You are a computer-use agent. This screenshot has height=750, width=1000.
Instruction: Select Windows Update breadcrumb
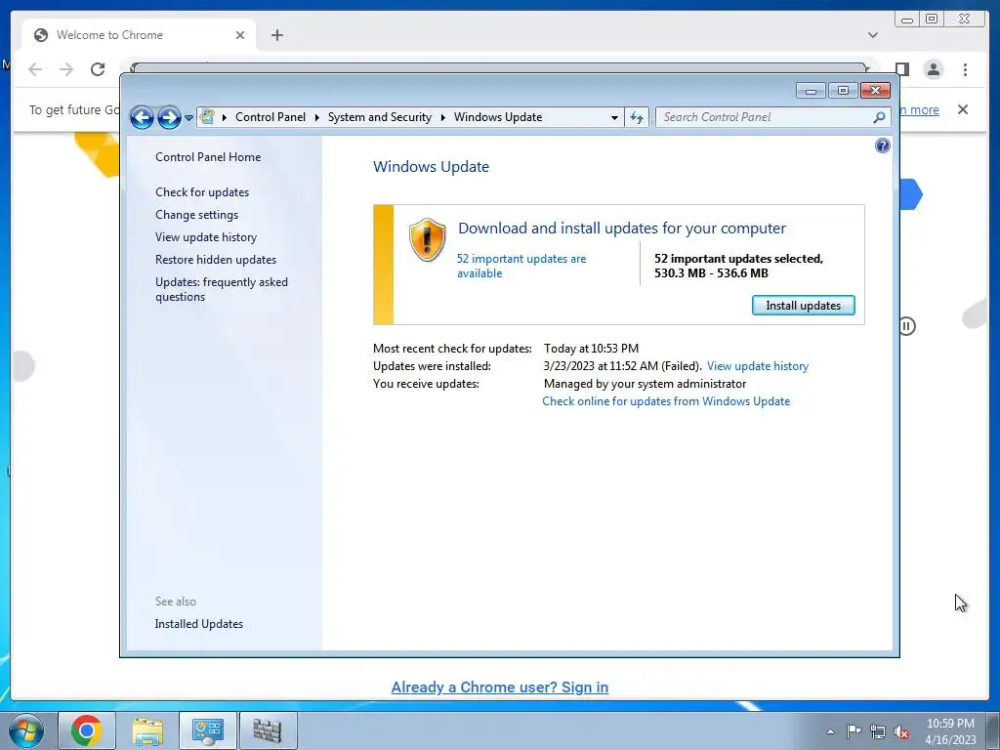(498, 117)
